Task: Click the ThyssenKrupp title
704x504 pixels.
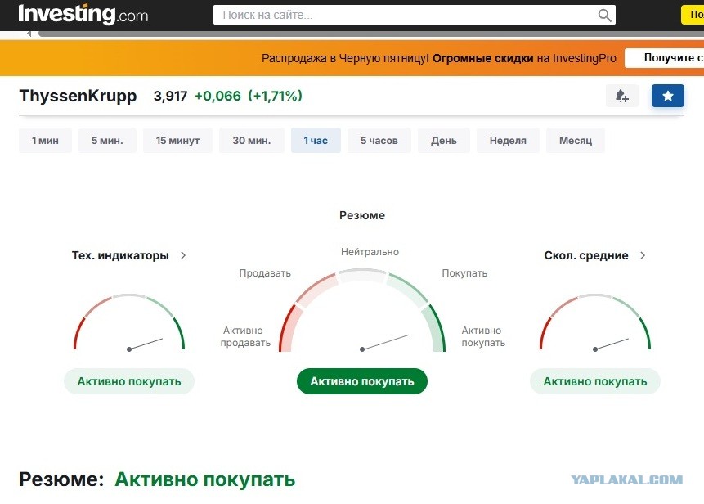Action: pyautogui.click(x=78, y=96)
